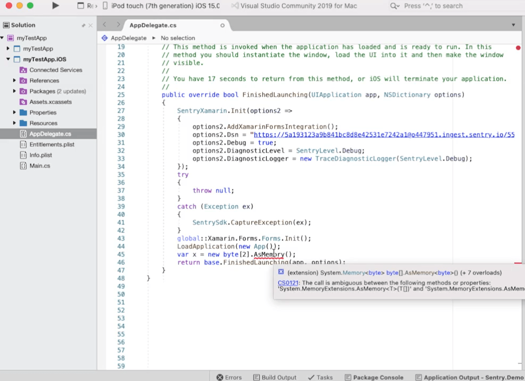This screenshot has width=525, height=381.
Task: Collapse the myTestApp.iOS project node
Action: (x=8, y=59)
